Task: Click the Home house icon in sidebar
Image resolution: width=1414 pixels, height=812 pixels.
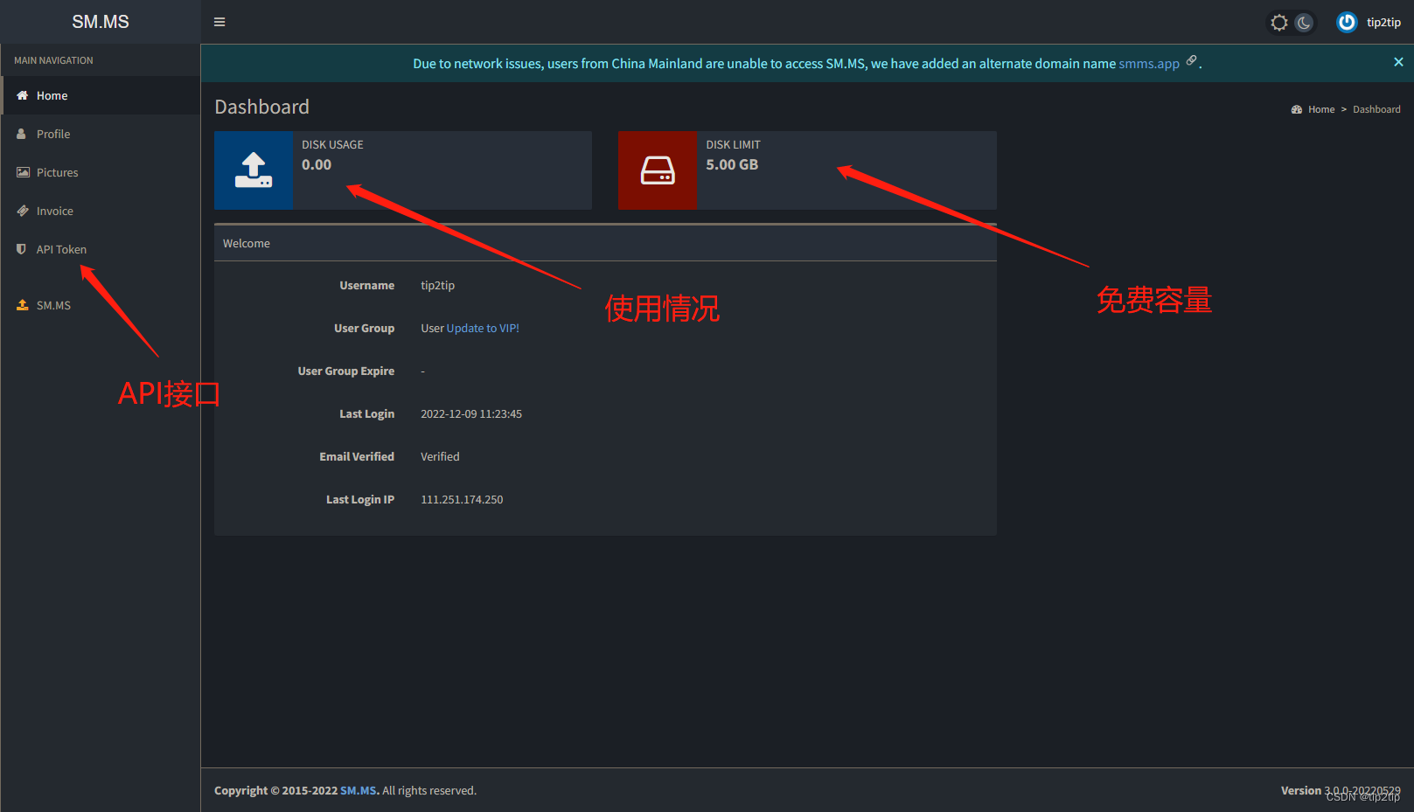Action: tap(22, 95)
